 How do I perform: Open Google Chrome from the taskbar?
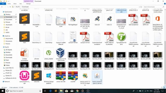tap(77, 91)
